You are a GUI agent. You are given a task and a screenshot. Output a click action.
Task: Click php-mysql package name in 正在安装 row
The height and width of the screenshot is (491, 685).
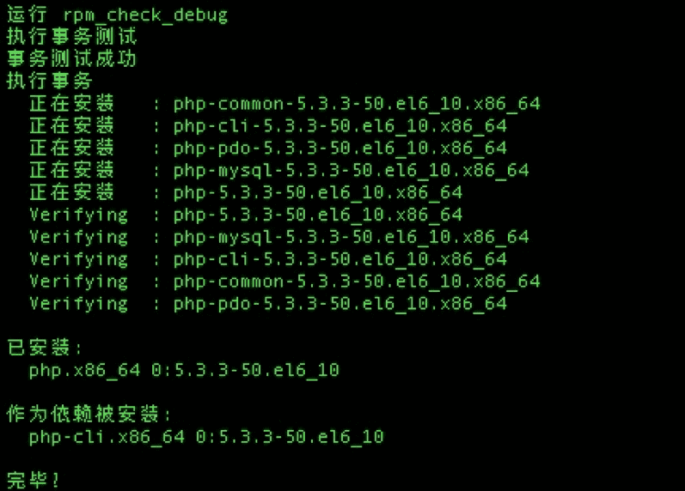(351, 170)
